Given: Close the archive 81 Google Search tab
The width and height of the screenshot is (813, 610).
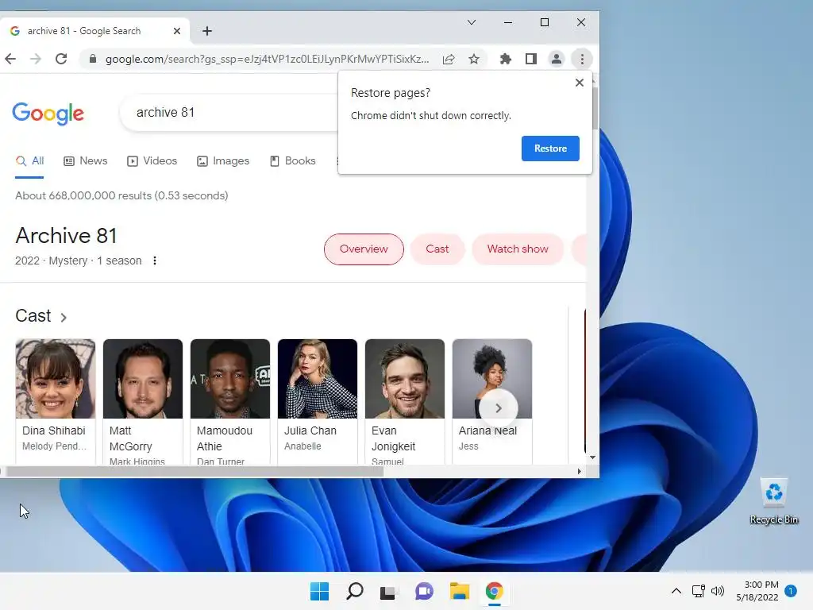Looking at the screenshot, I should pos(177,31).
